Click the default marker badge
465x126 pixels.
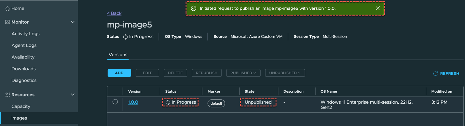point(216,103)
